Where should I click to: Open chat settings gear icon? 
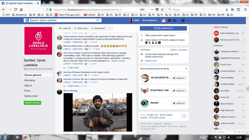tap(235, 132)
